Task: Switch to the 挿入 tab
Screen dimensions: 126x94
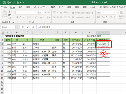Action: [x=20, y=7]
